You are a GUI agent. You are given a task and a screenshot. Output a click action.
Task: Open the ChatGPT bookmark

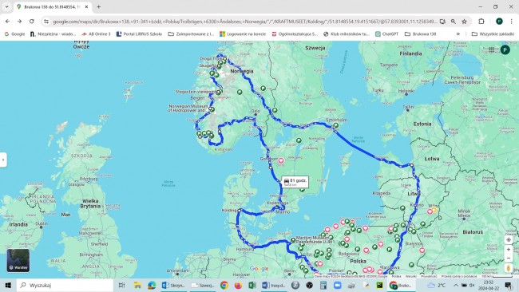click(x=386, y=34)
